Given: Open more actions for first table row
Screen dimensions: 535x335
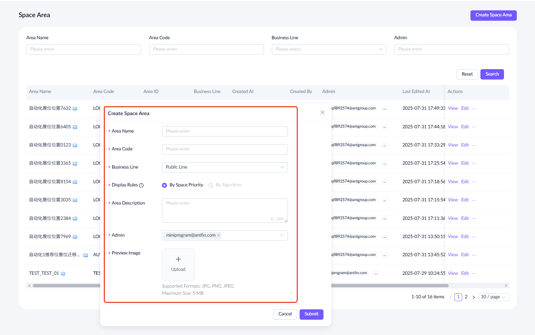Looking at the screenshot, I should pos(474,108).
